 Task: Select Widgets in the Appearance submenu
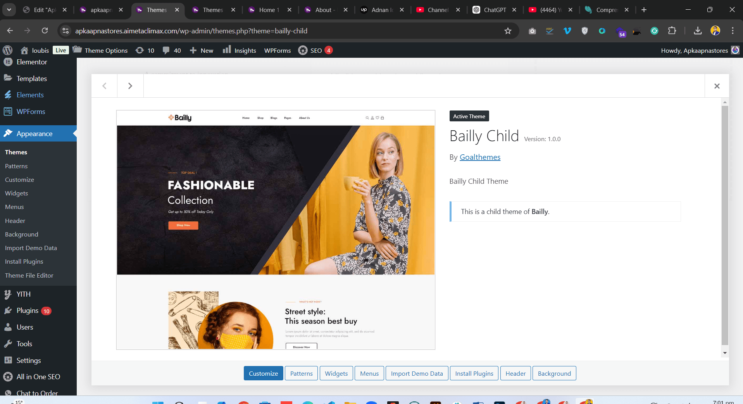pos(16,193)
